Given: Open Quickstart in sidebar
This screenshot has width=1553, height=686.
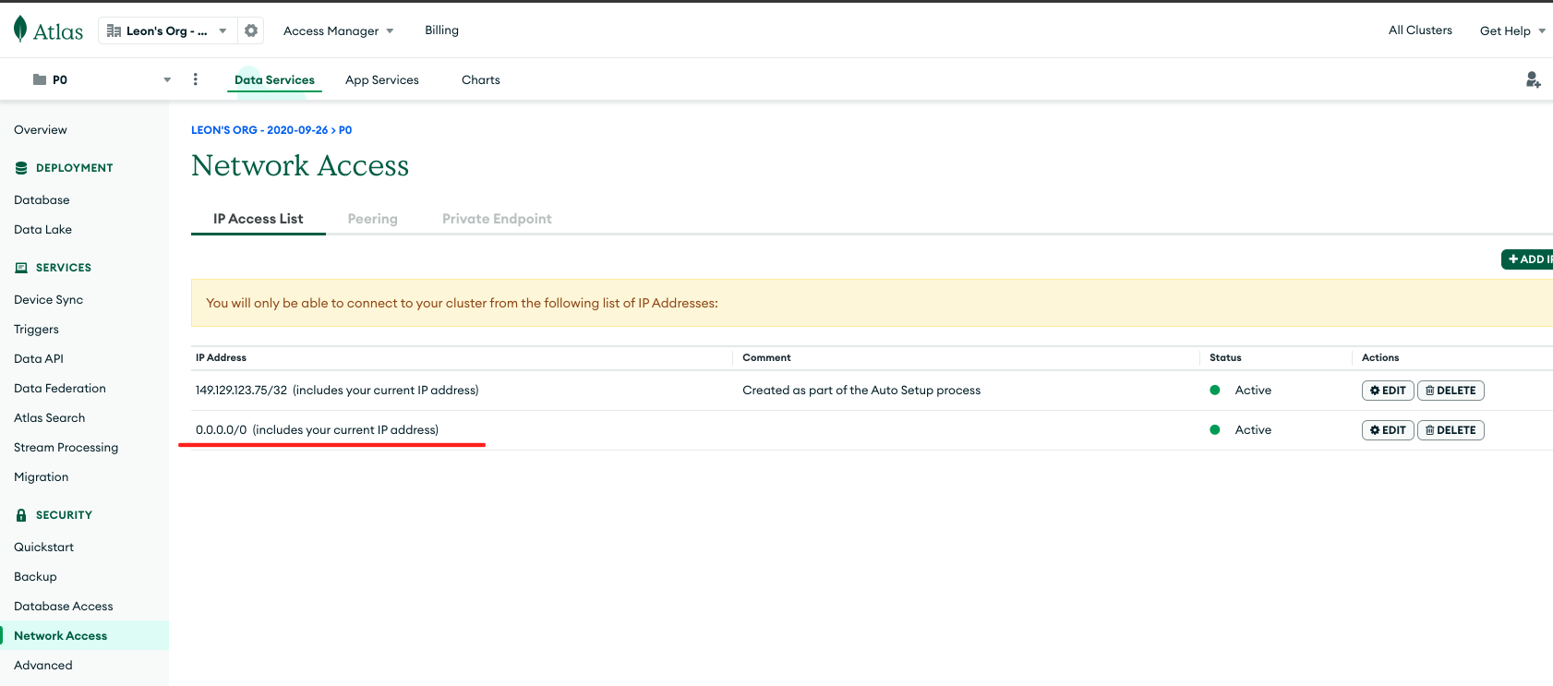Looking at the screenshot, I should 43,548.
